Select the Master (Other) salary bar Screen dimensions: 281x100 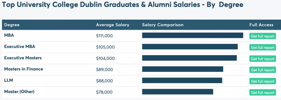pos(178,92)
